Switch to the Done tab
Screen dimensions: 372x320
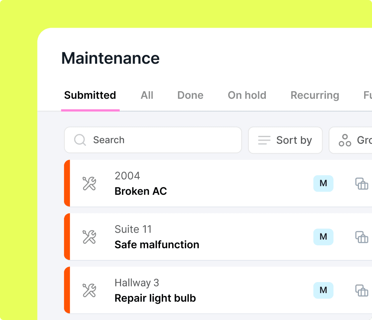pyautogui.click(x=190, y=95)
